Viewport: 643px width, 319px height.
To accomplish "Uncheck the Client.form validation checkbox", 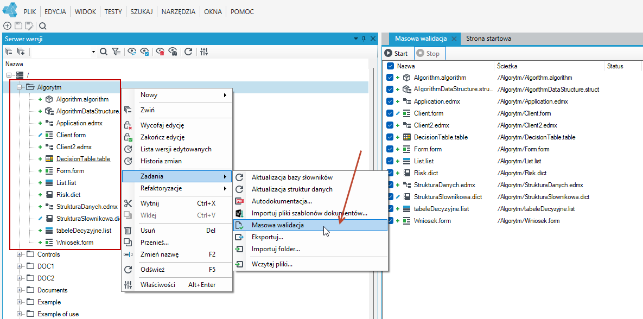I will coord(390,113).
